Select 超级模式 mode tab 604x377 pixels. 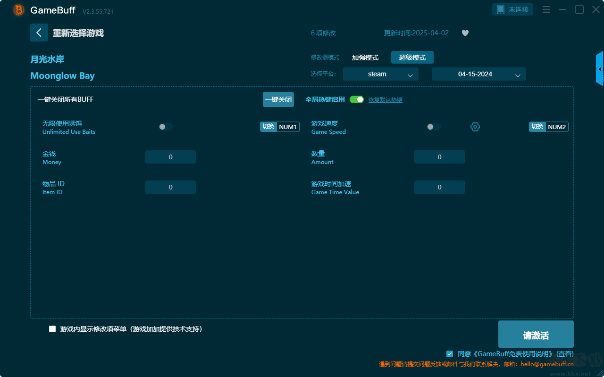pos(412,57)
